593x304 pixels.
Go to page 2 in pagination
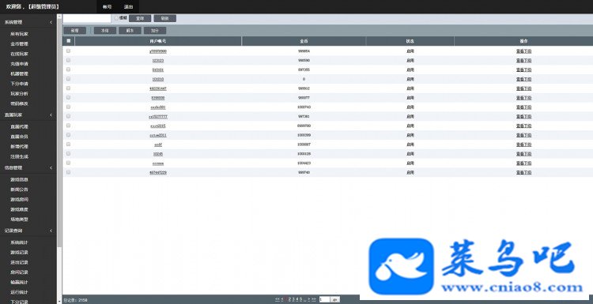pos(289,299)
